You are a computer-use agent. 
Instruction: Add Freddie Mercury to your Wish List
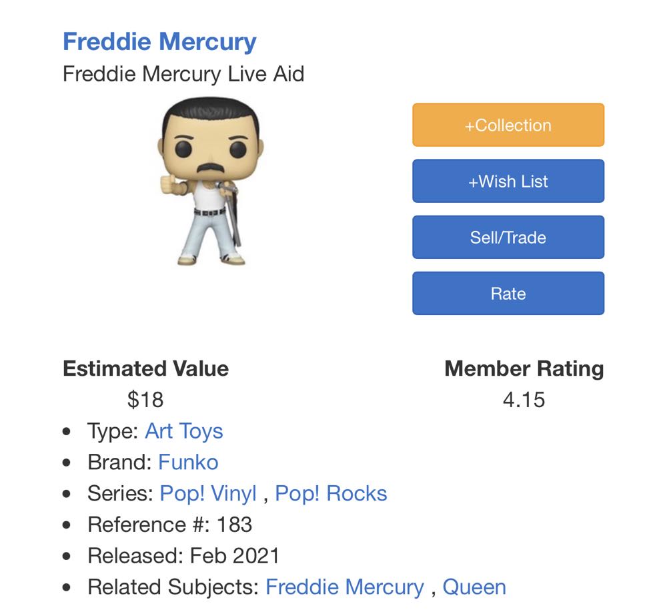pos(508,181)
